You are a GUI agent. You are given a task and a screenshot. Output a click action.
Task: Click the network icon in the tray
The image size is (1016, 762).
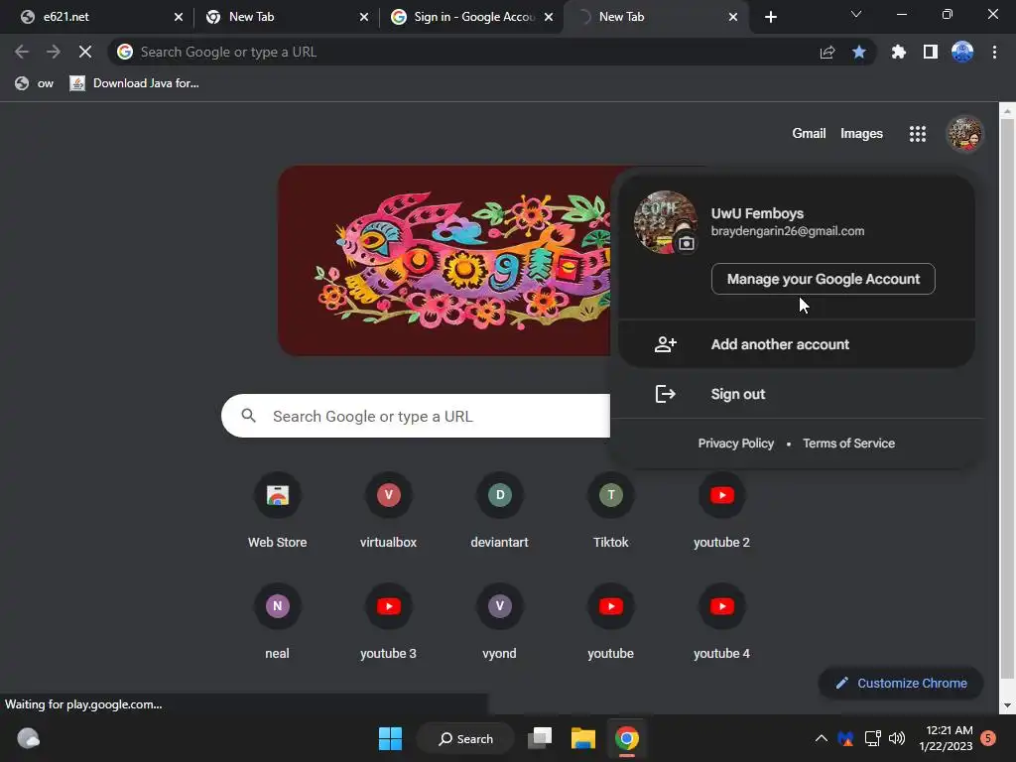tap(872, 738)
